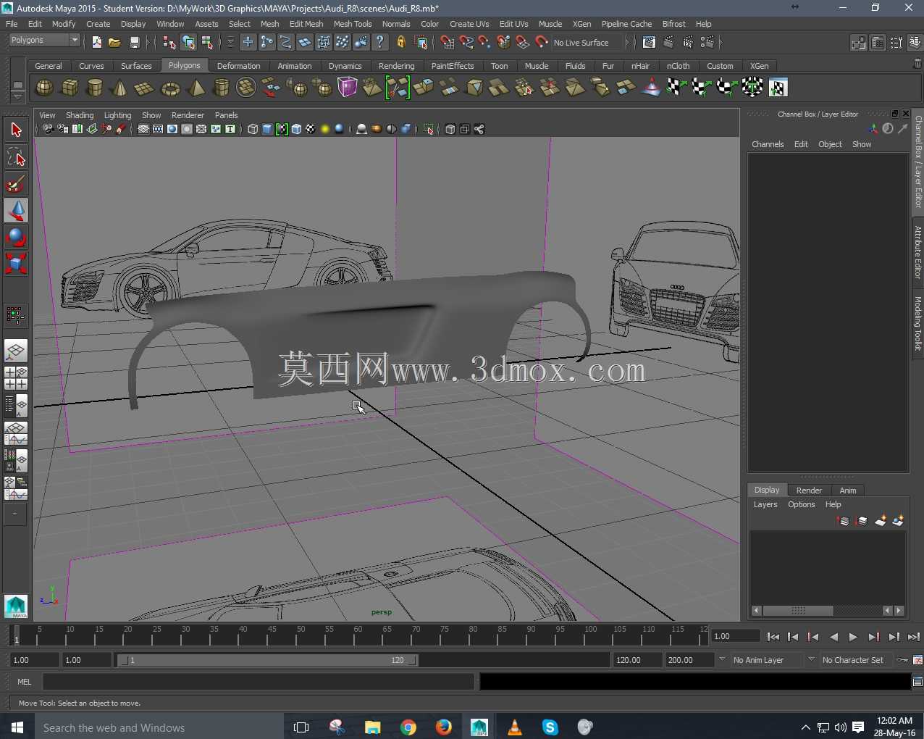Create a polygon cone from the shelf
924x739 pixels.
119,88
